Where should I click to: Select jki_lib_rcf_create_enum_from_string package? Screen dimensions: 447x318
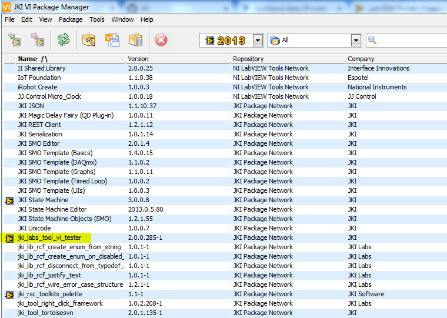(69, 247)
